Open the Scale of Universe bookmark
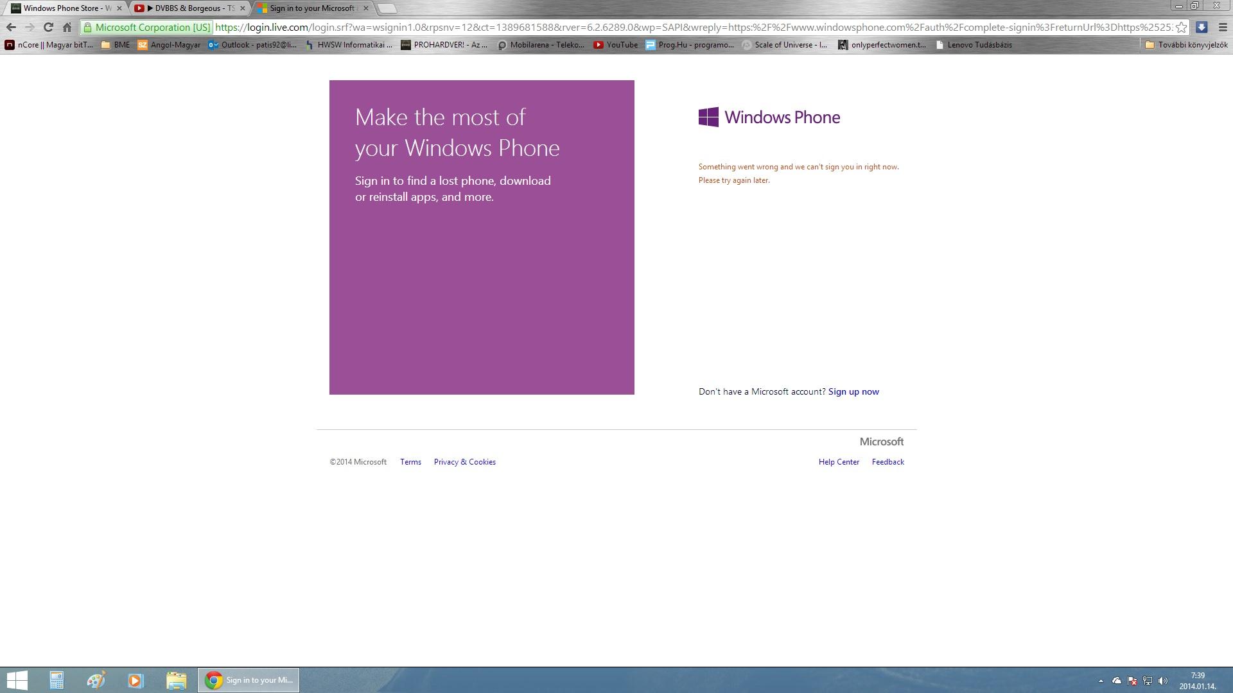1233x693 pixels. point(784,45)
